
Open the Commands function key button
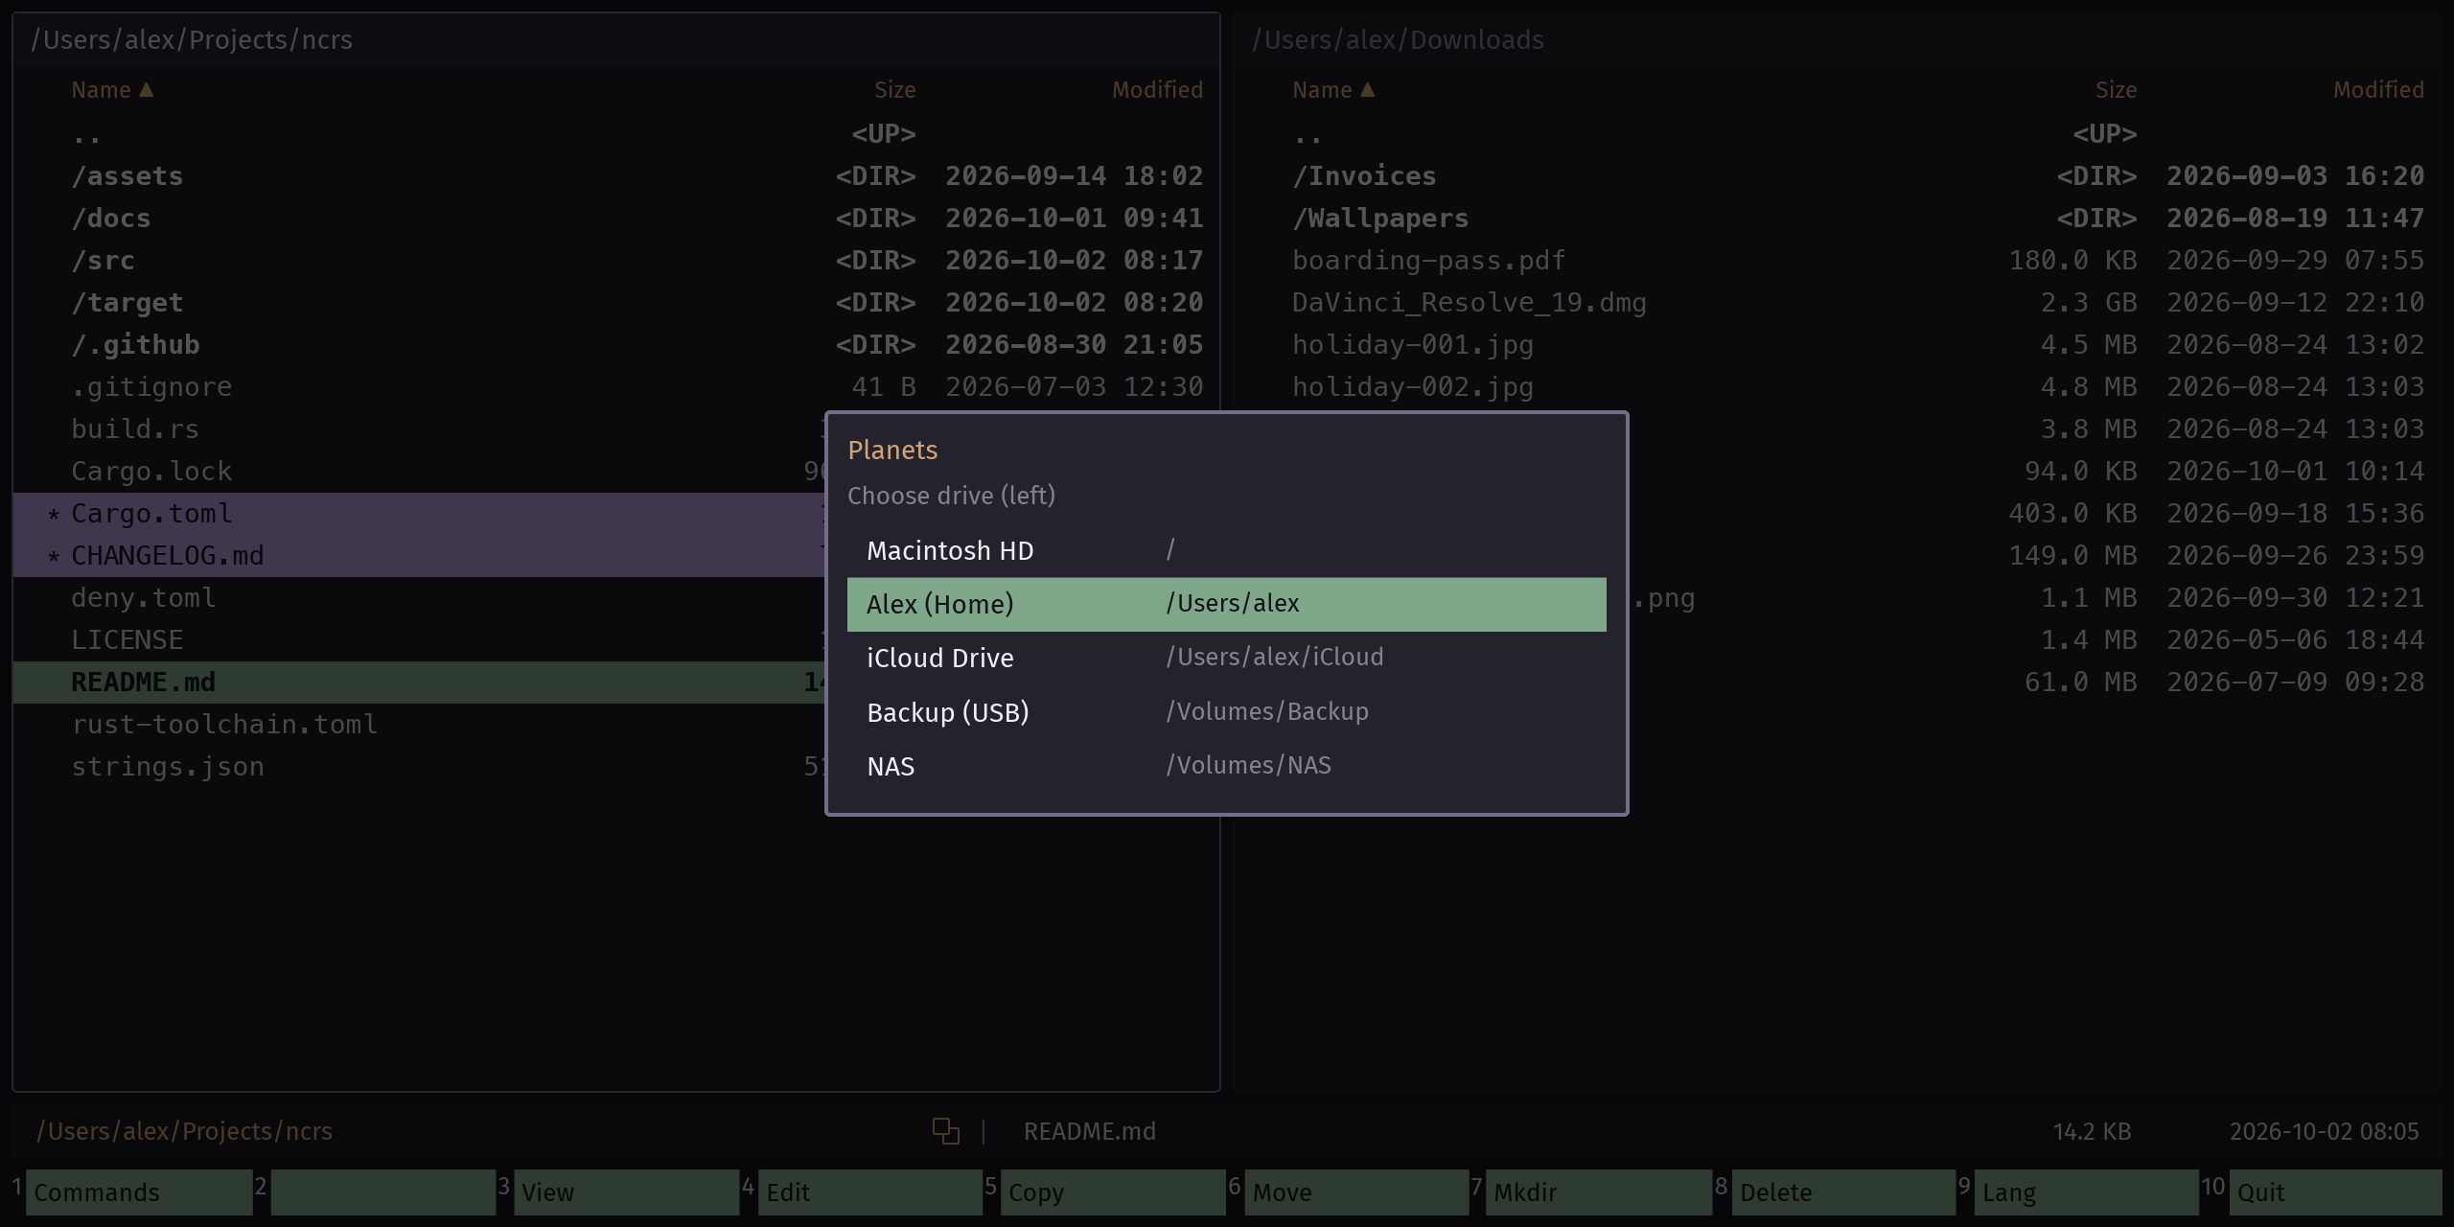[x=139, y=1192]
